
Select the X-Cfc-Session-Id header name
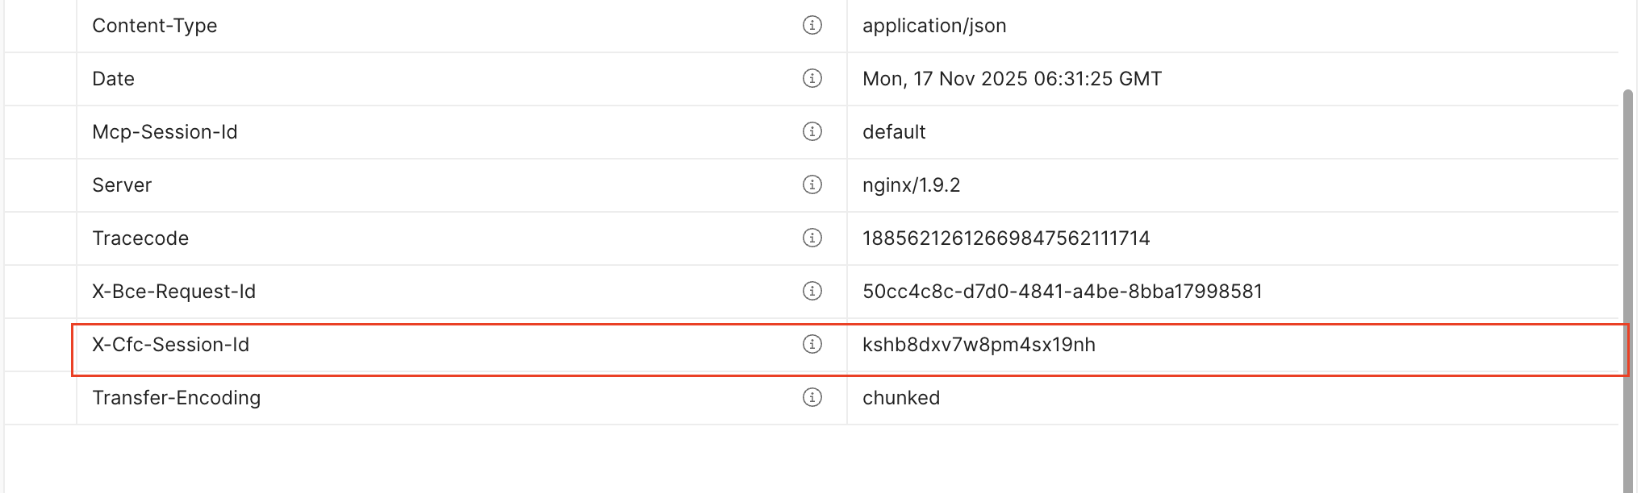(171, 345)
